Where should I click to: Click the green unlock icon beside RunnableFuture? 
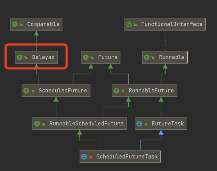[x=122, y=91]
